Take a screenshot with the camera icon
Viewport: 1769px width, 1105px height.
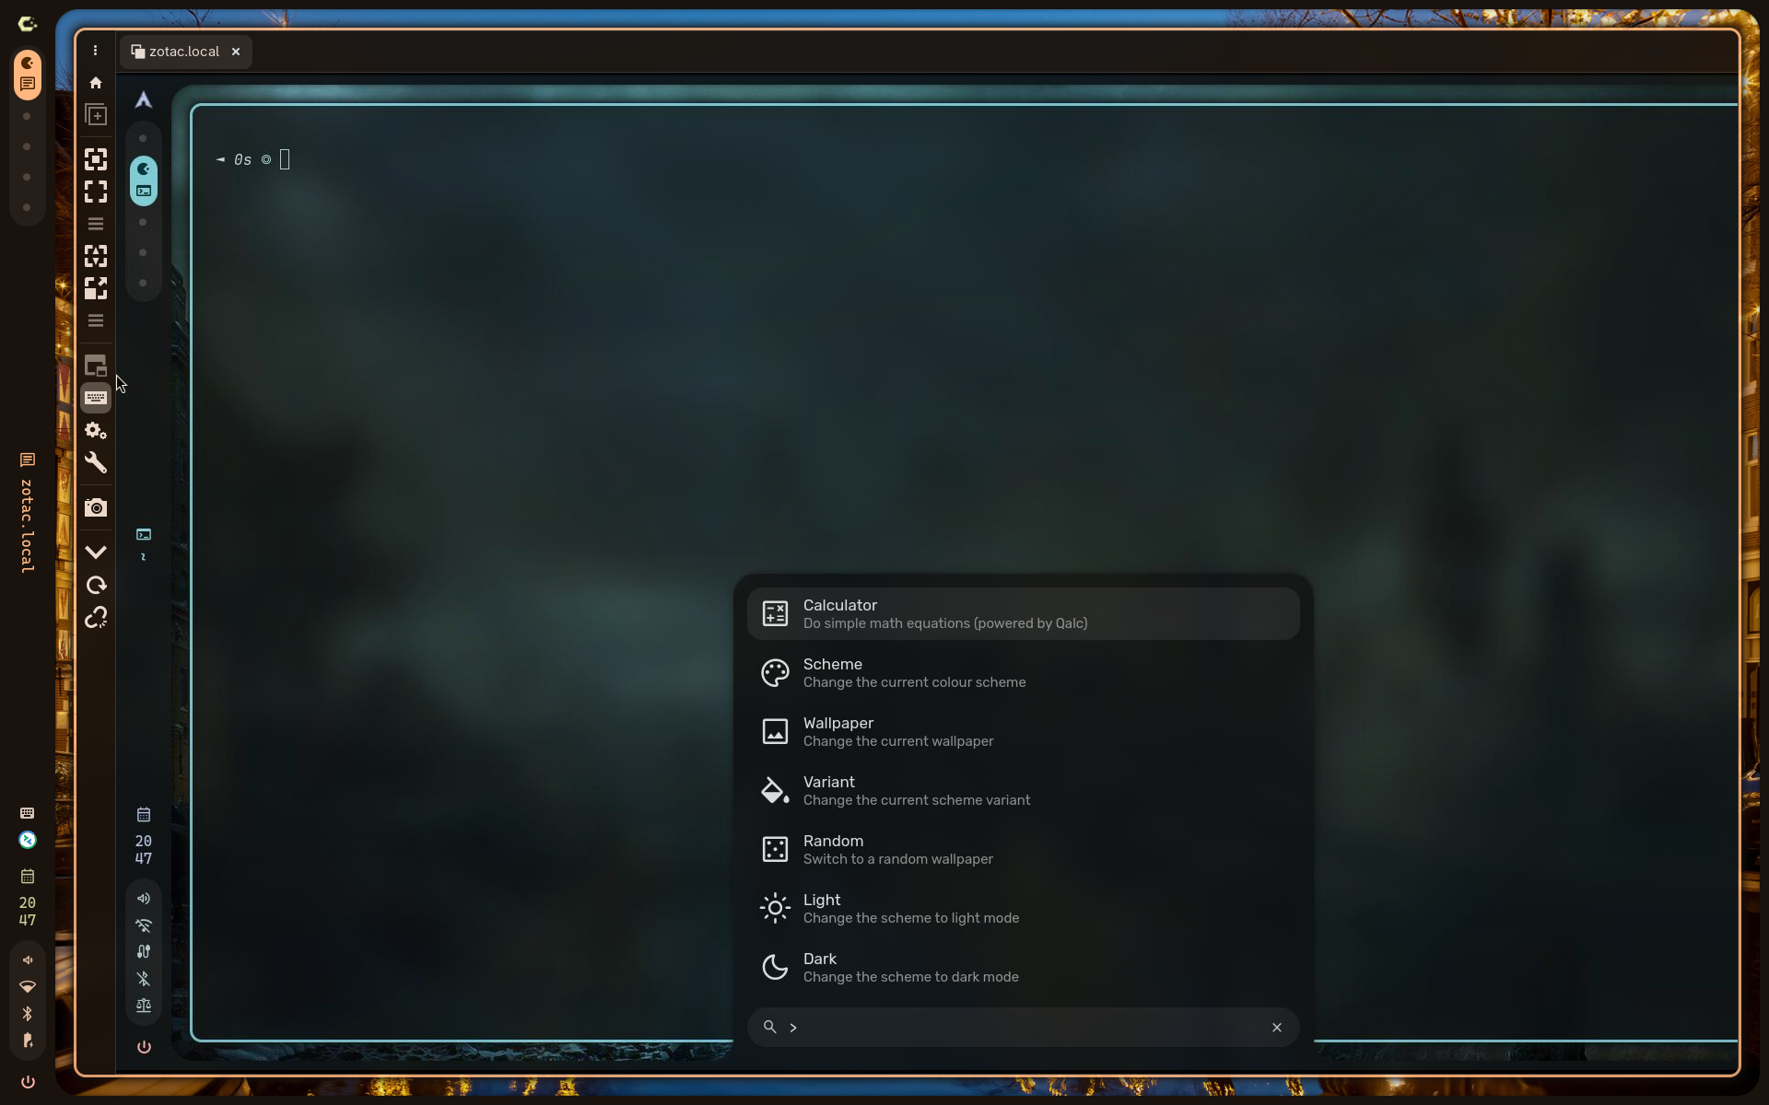click(x=96, y=507)
